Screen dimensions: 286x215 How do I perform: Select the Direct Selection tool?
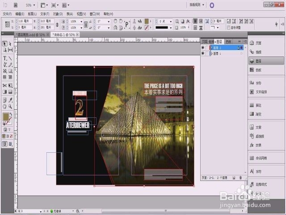[x=10, y=43]
